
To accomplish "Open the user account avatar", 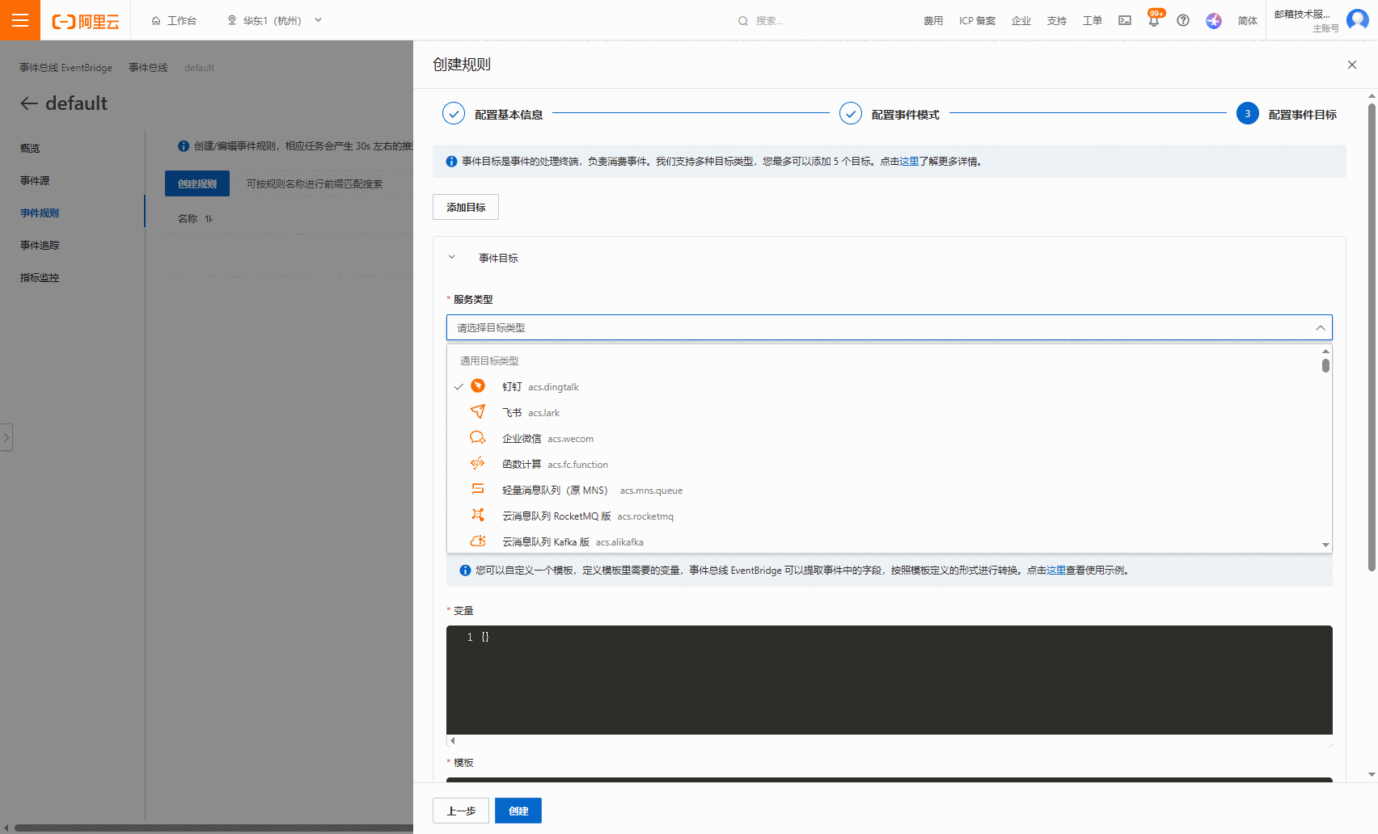I will click(x=1358, y=20).
